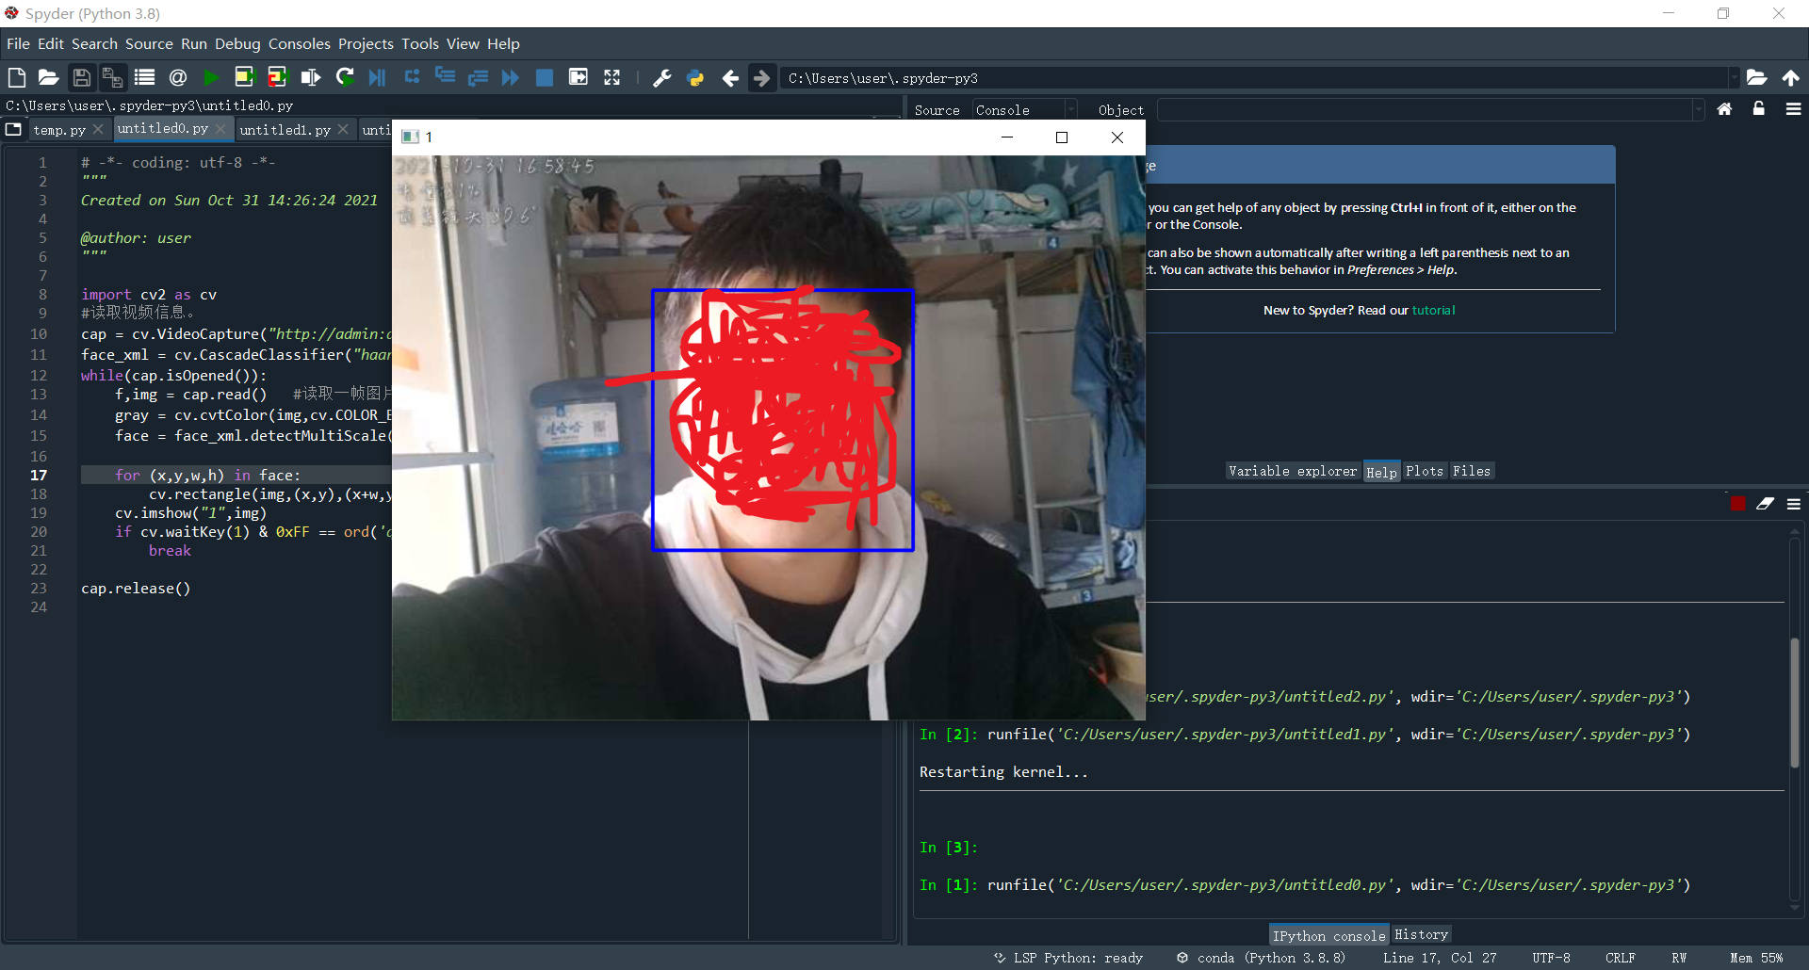The height and width of the screenshot is (970, 1809).
Task: Click the debug step into icon
Action: pyautogui.click(x=445, y=77)
